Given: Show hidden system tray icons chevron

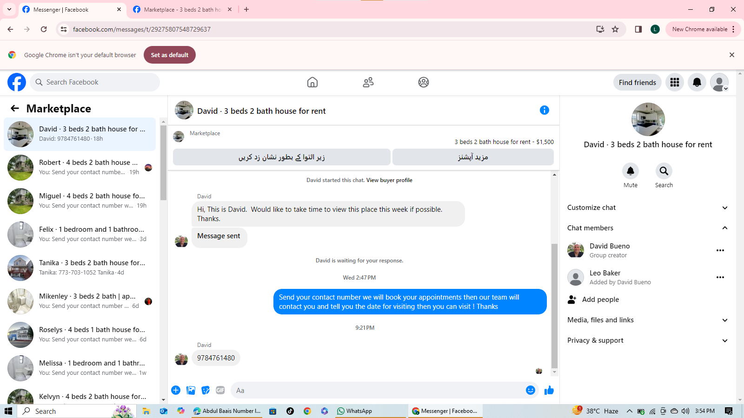Looking at the screenshot, I should point(629,411).
